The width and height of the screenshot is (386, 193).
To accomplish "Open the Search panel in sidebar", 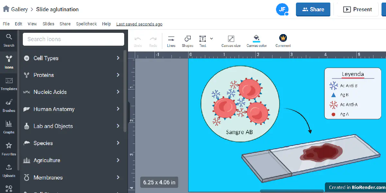I will point(9,40).
